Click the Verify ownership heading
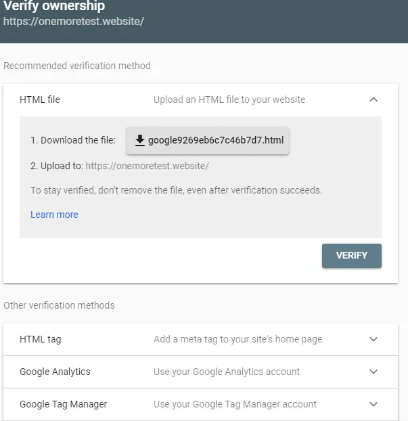This screenshot has width=408, height=421. [x=54, y=5]
